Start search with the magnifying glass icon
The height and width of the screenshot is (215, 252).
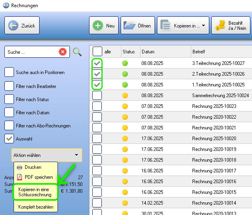click(77, 52)
